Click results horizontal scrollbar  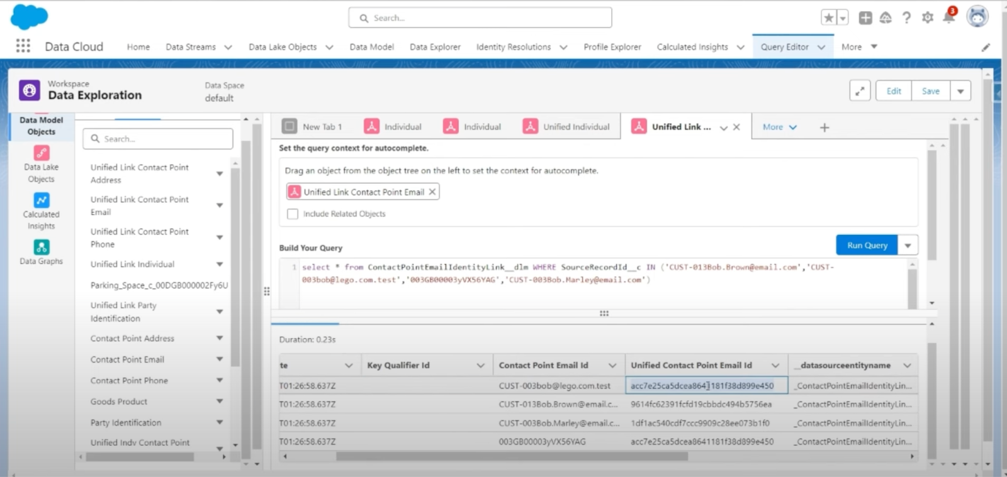512,456
